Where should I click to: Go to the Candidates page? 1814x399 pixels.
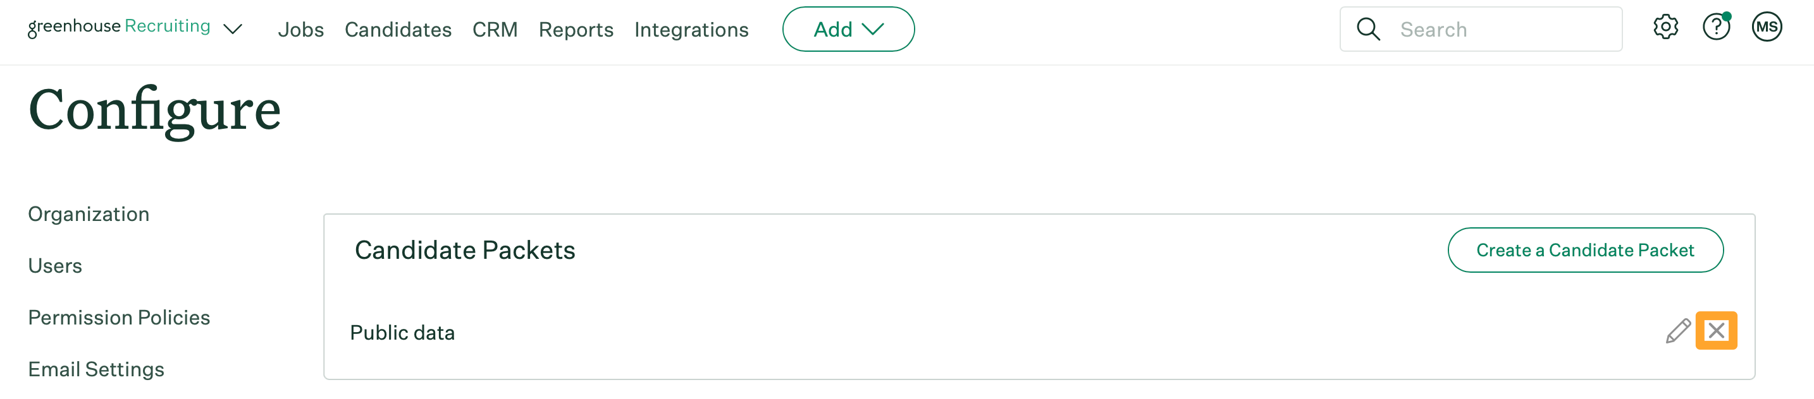tap(398, 30)
